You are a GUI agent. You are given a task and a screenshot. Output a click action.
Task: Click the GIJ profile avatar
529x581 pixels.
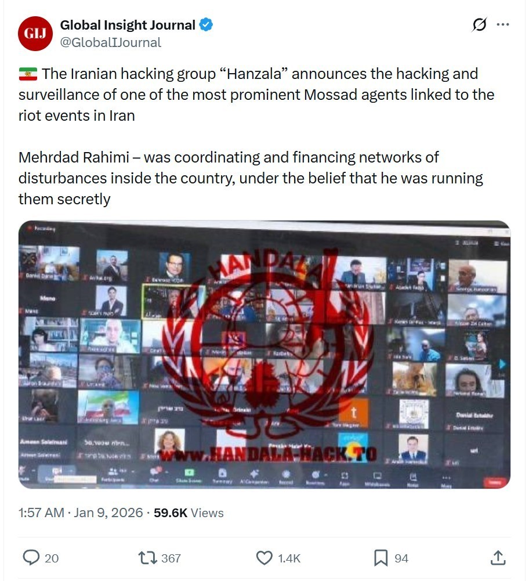click(x=35, y=33)
